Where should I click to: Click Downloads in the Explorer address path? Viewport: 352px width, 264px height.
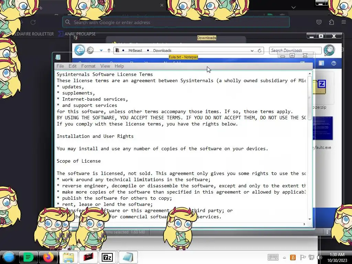(x=162, y=51)
